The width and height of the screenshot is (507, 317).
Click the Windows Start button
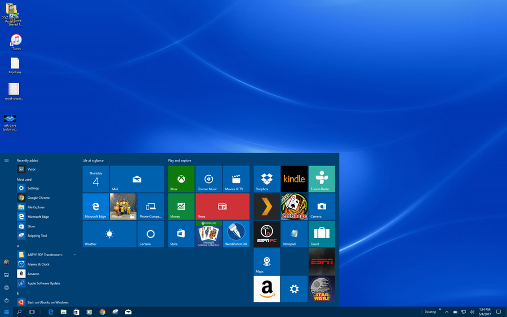[x=6, y=312]
